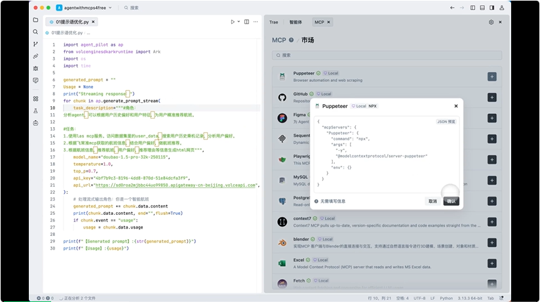Add the blender MCP server
540x302 pixels.
pyautogui.click(x=492, y=242)
